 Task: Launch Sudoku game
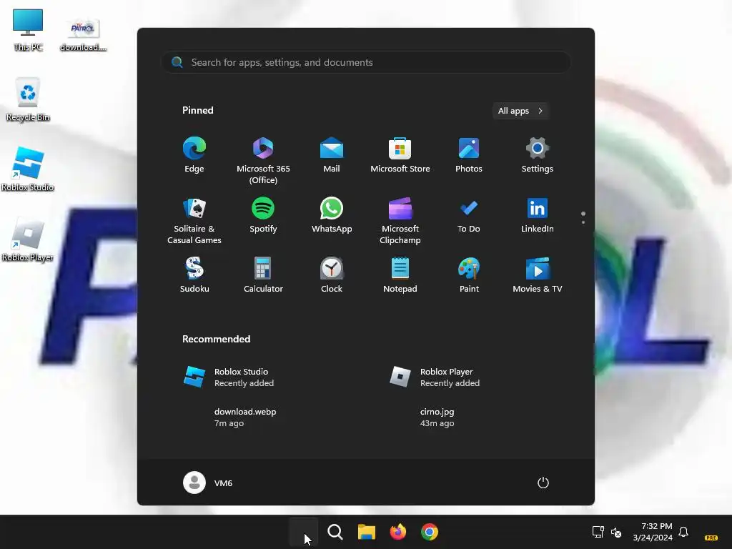tap(194, 275)
